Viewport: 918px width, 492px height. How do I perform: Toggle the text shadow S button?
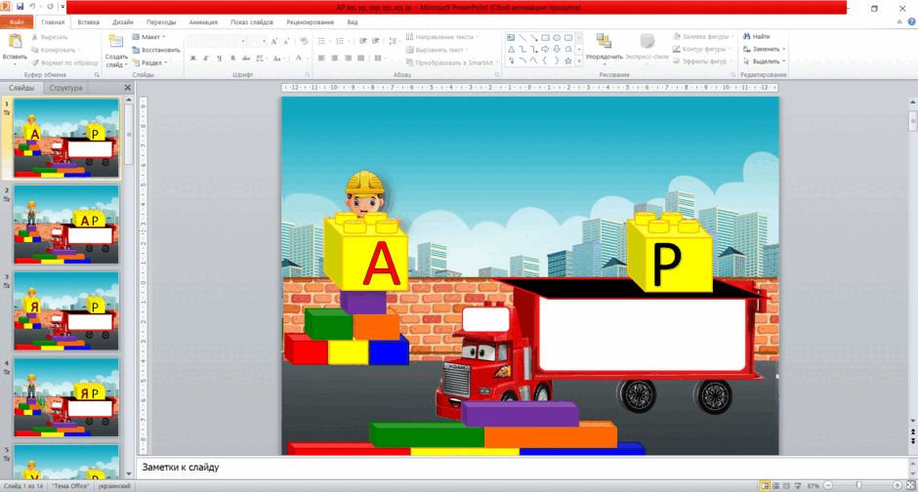(x=232, y=58)
